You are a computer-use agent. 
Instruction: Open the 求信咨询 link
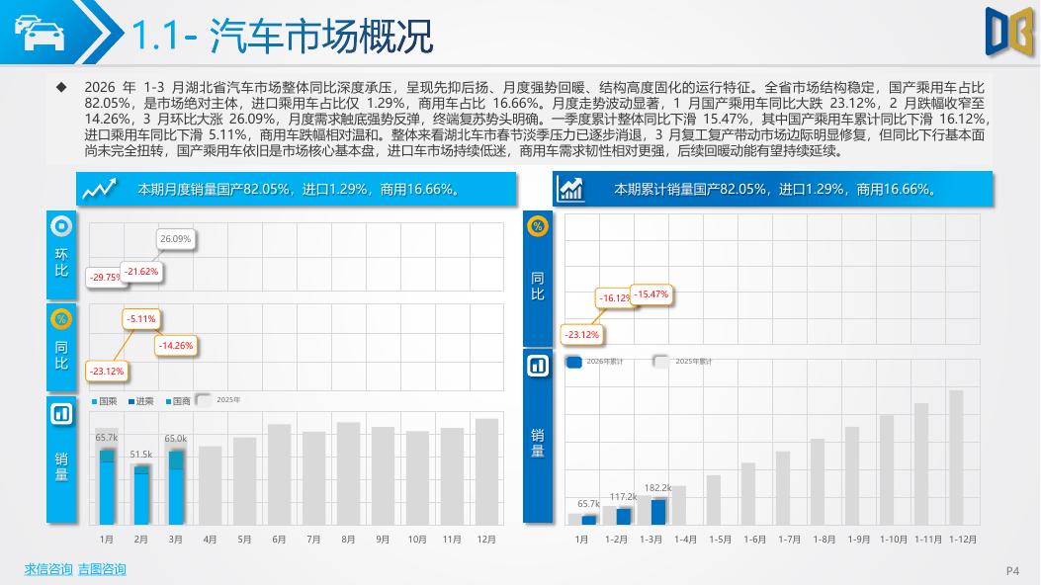(48, 569)
